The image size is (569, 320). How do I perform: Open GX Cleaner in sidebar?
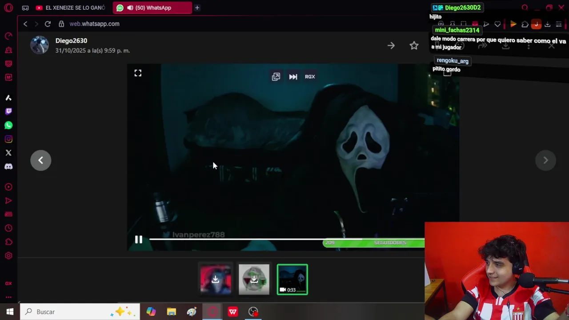tap(8, 50)
